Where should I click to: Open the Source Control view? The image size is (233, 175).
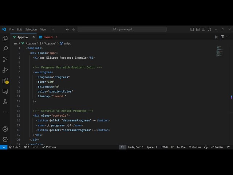[5, 59]
